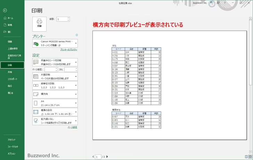Click the large 印刷 print button
The height and width of the screenshot is (160, 253).
tap(39, 24)
